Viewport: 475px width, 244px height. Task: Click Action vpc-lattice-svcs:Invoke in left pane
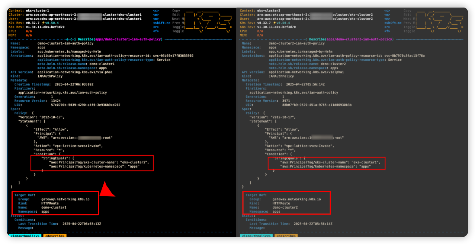(x=68, y=146)
